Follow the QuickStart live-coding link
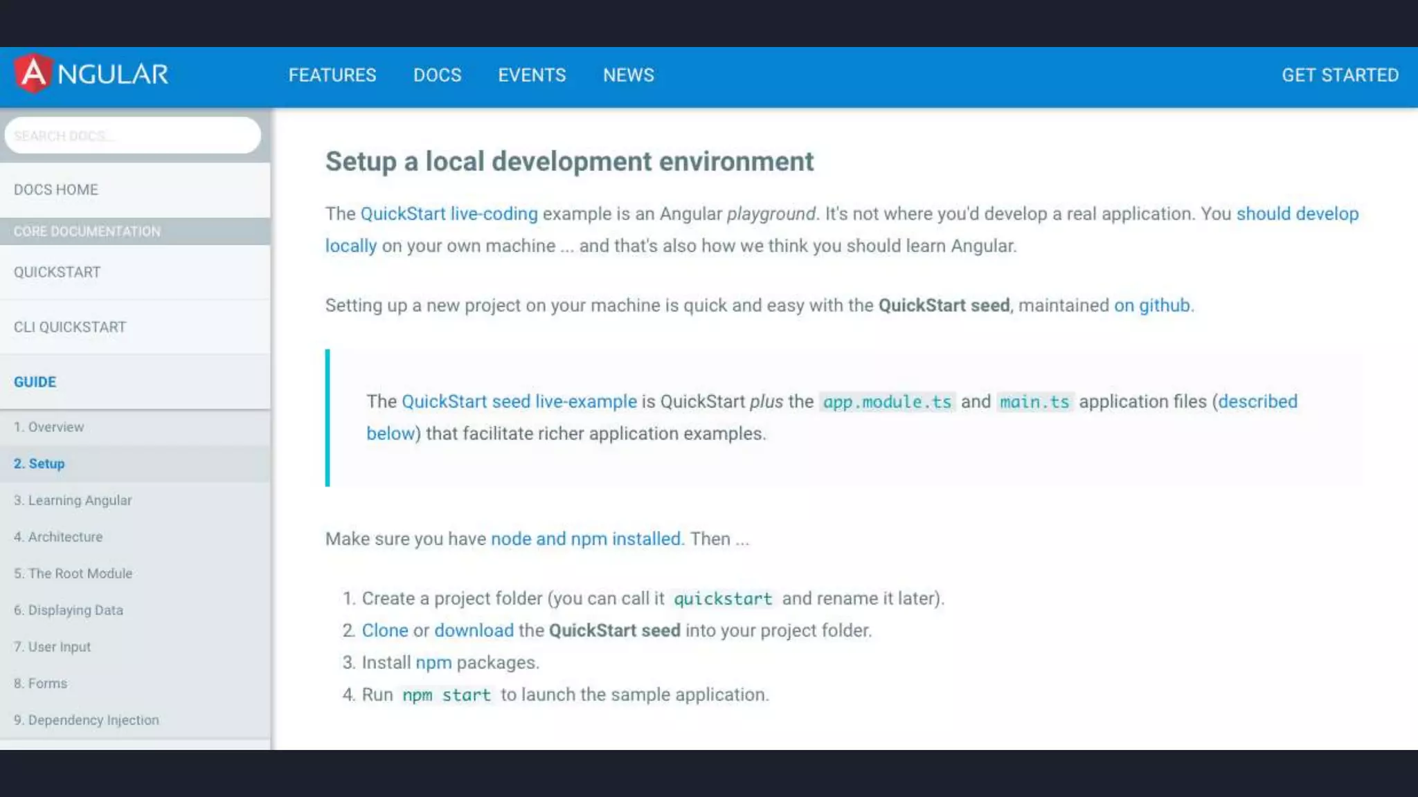 449,214
